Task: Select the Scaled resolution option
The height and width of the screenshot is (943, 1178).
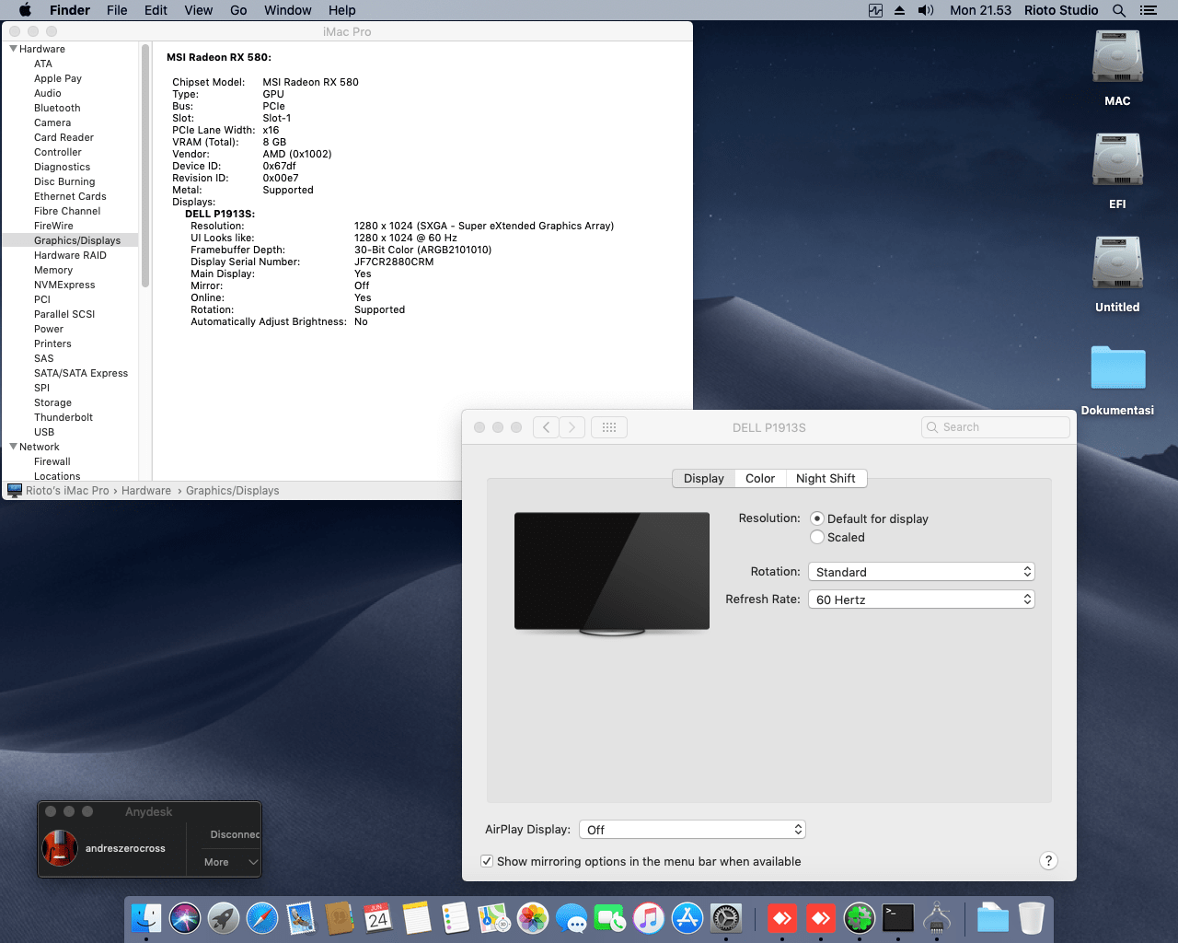Action: (817, 538)
